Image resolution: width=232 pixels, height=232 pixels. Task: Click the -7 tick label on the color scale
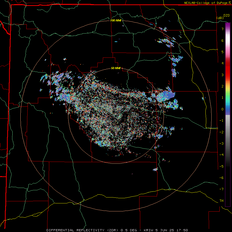pos(221,189)
